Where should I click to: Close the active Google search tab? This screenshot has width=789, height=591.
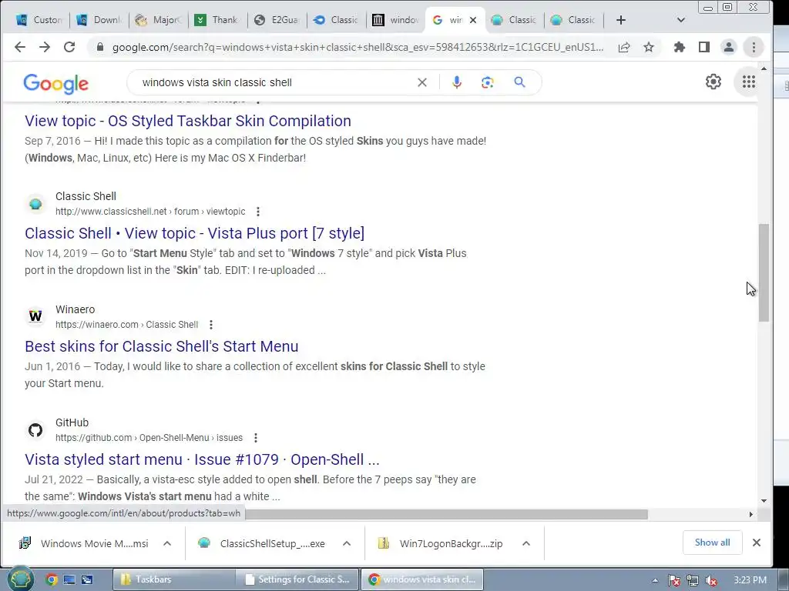[x=473, y=20]
